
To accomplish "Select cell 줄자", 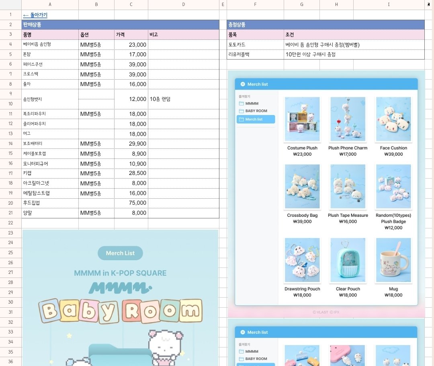I will tap(50, 84).
